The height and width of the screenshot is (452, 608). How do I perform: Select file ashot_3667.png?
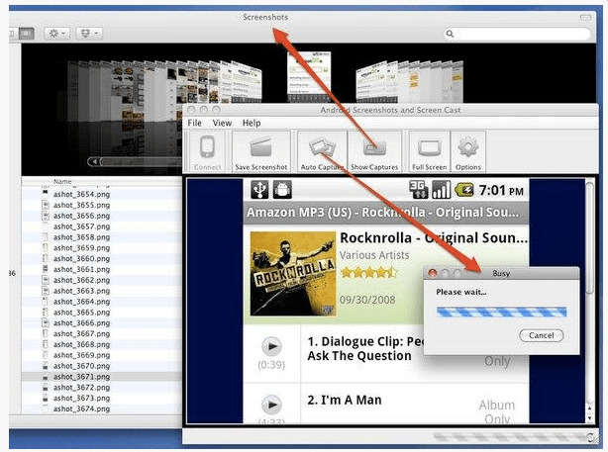(x=81, y=333)
